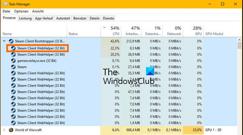Viewport: 243px width, 135px height.
Task: Select the Steam Client Bootstrapper (32 B... row name
Action: 40,41
